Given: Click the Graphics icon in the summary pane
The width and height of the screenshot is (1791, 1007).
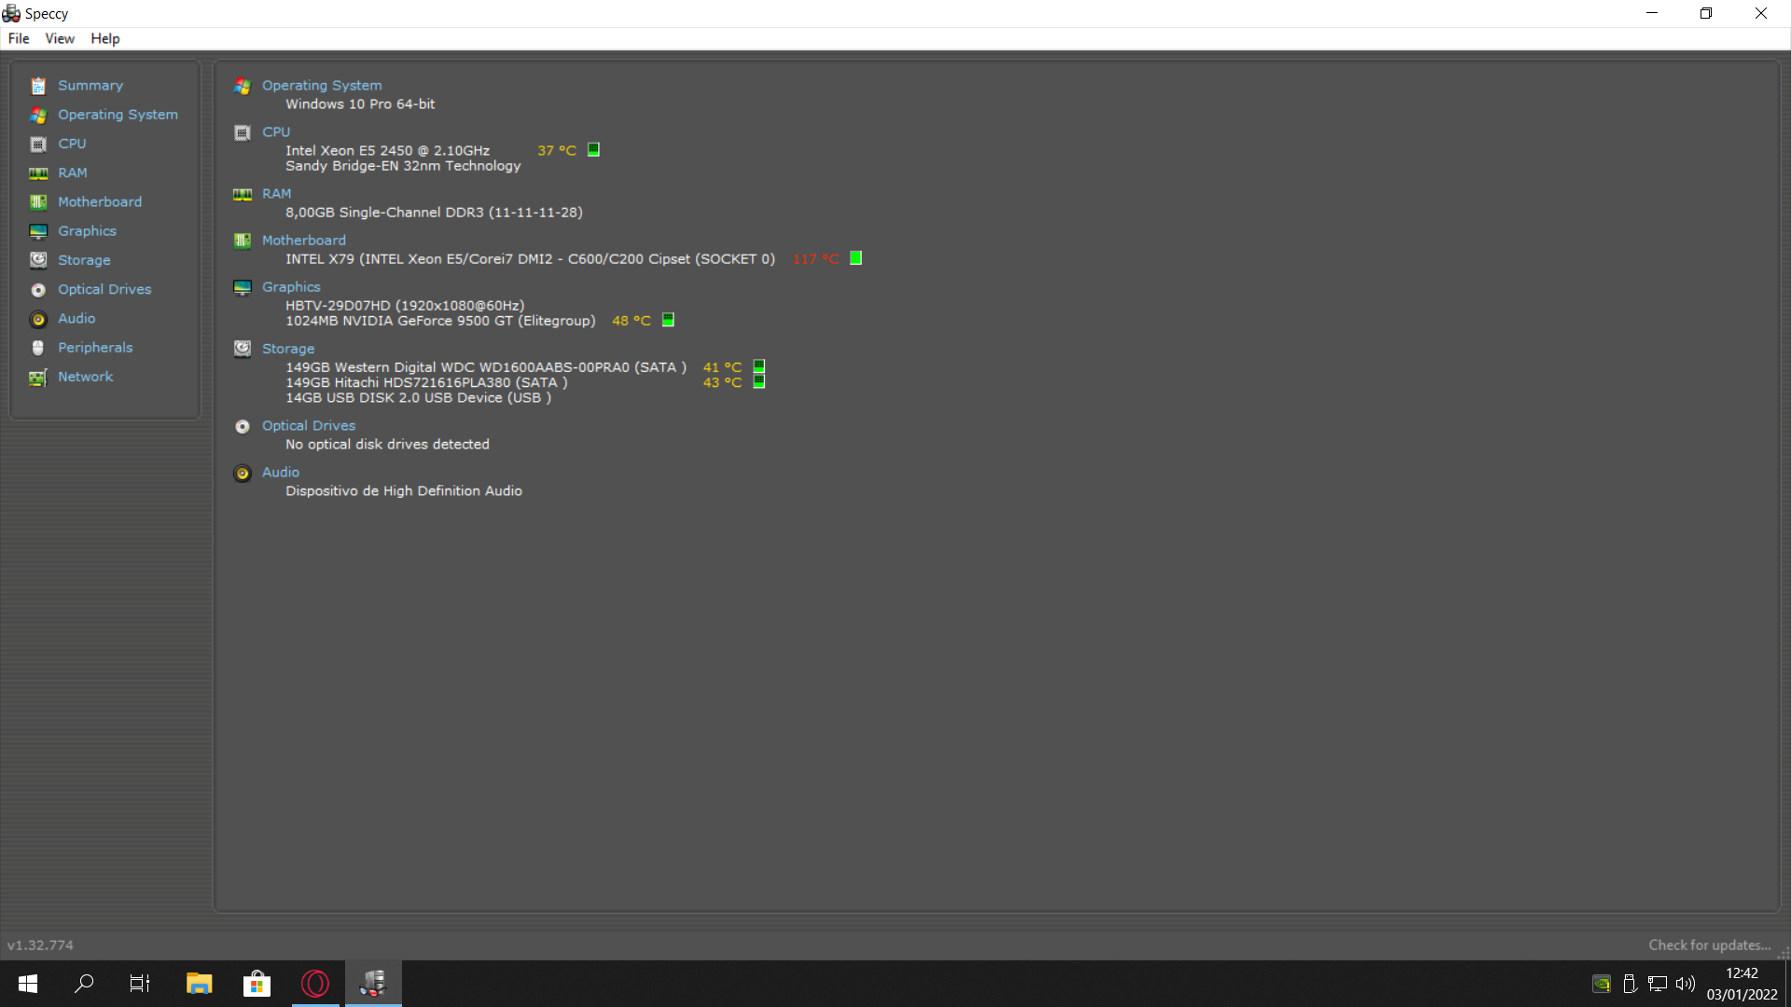Looking at the screenshot, I should click(243, 287).
